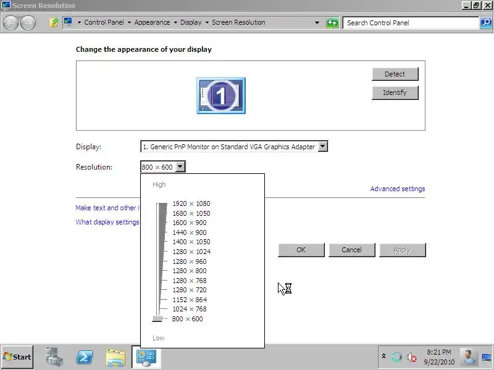
Task: Confirm settings with OK button
Action: click(x=301, y=250)
